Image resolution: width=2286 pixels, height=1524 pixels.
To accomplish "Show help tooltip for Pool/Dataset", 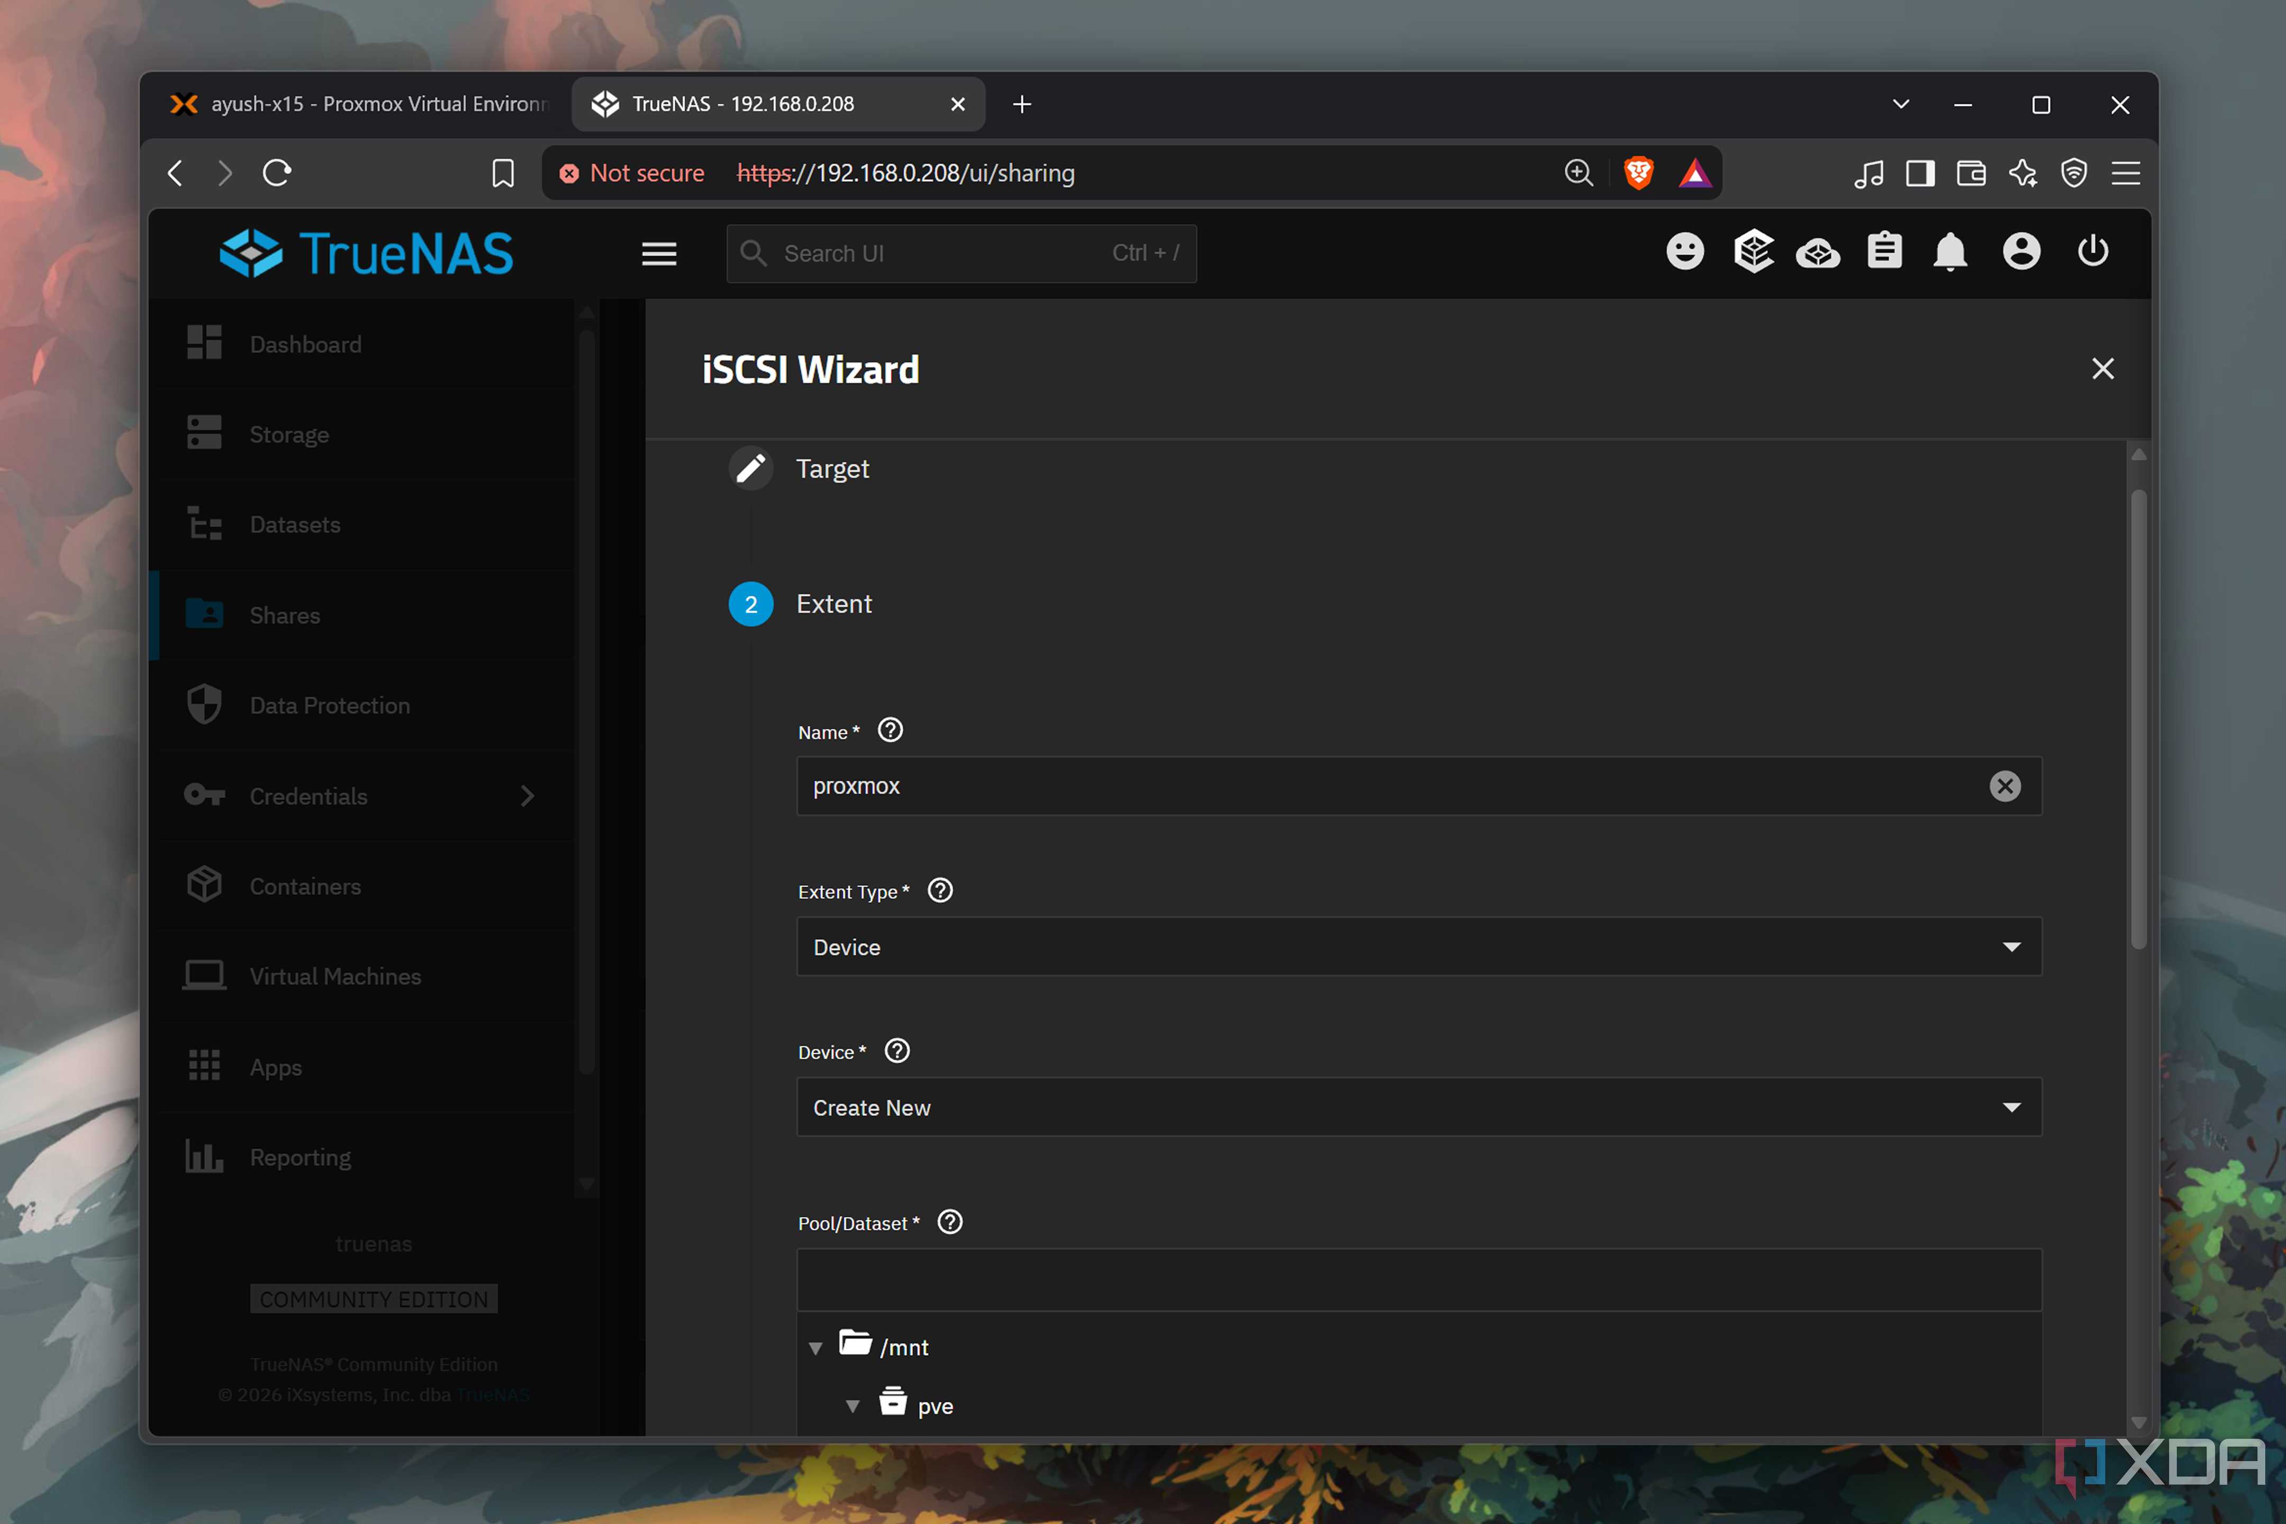I will click(x=949, y=1222).
